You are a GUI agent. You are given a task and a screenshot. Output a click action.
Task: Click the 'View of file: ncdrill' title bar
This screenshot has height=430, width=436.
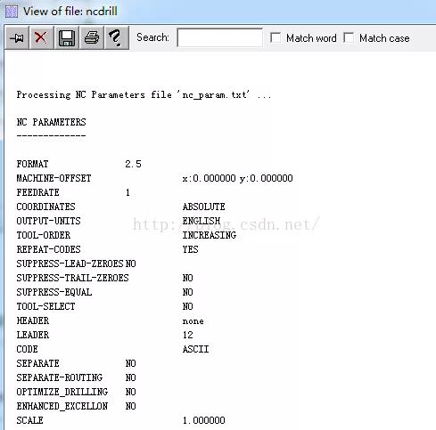[70, 12]
